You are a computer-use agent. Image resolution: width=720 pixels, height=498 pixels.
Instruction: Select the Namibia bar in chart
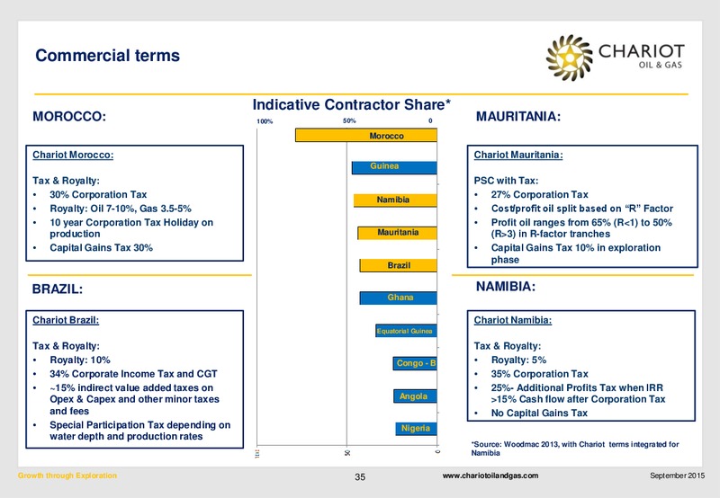395,200
